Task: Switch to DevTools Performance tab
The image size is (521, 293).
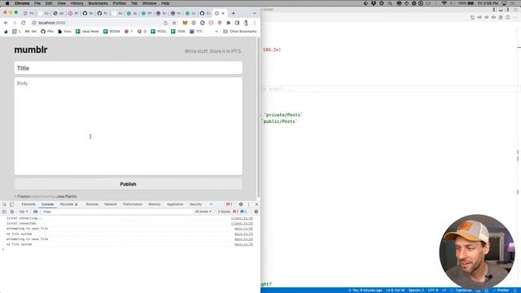Action: (133, 204)
